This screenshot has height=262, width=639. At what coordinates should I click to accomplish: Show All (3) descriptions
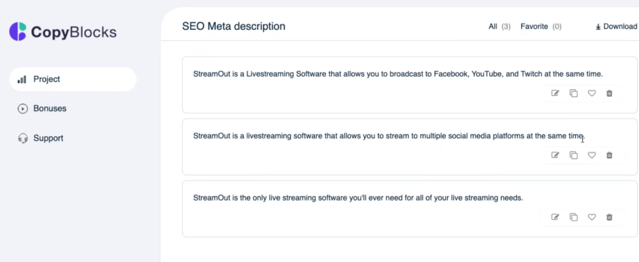click(x=499, y=26)
